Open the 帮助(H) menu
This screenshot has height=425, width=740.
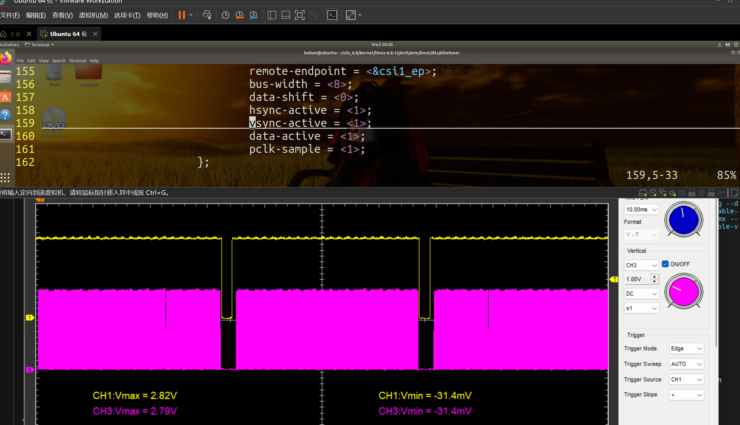pos(157,15)
